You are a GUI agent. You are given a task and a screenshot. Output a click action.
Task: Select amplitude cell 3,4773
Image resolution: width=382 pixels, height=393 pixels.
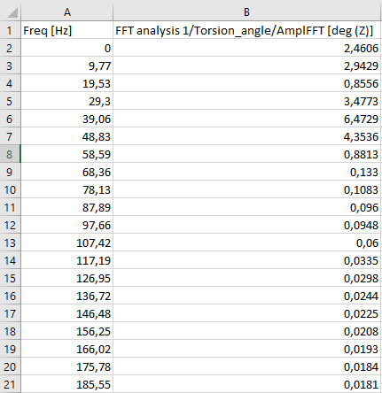pyautogui.click(x=247, y=101)
